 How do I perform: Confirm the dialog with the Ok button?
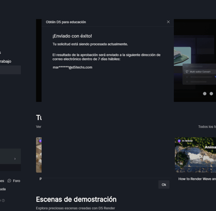pos(164,184)
